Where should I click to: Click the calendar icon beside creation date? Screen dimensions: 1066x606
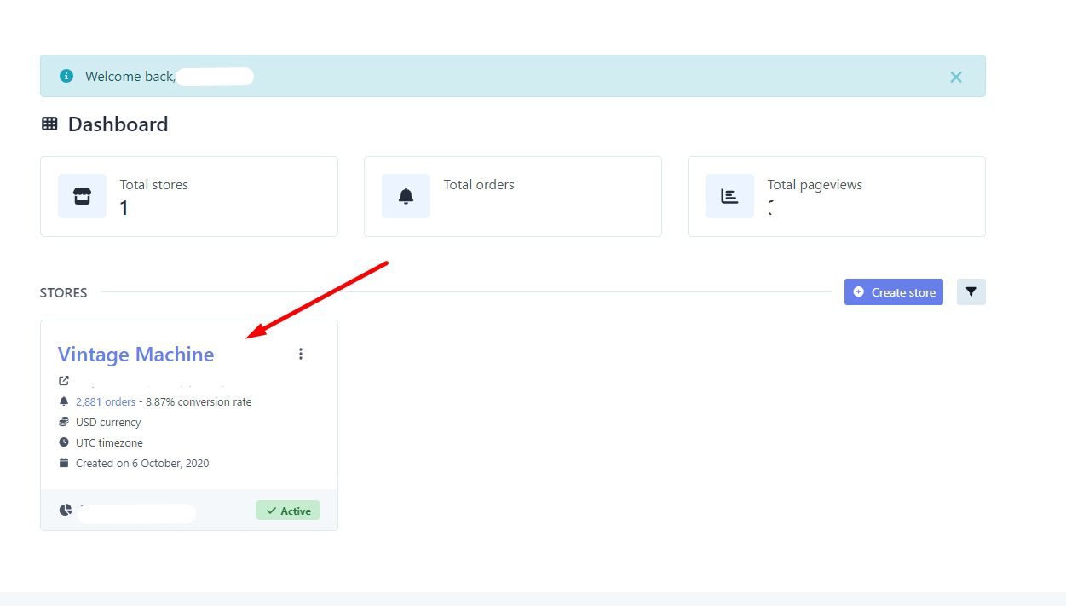coord(64,463)
